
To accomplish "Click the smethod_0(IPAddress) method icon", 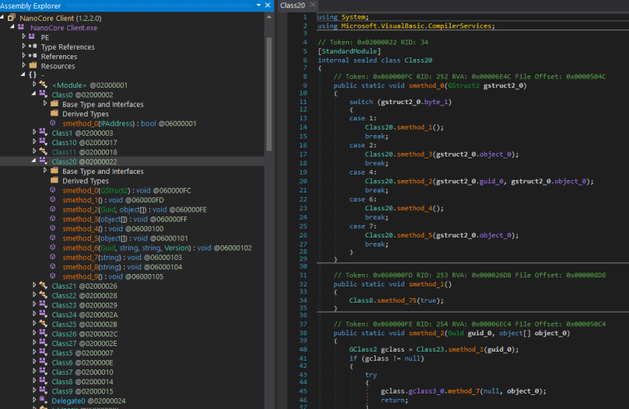I will (x=53, y=123).
